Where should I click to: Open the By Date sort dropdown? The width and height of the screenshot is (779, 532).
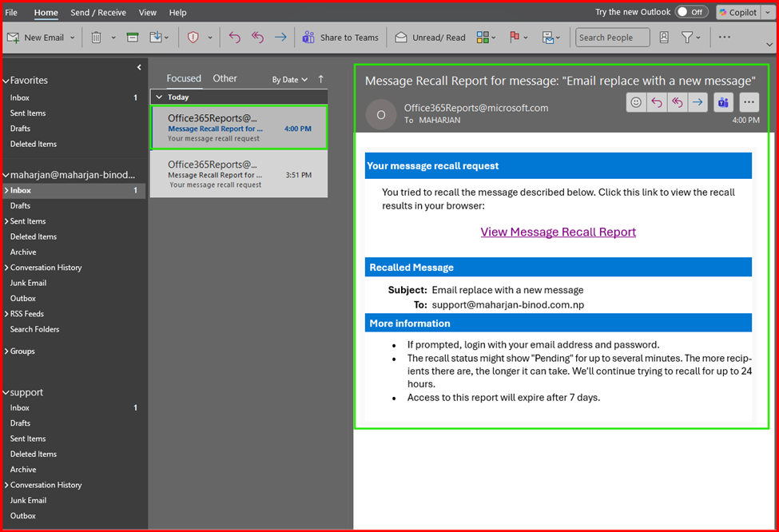tap(289, 80)
